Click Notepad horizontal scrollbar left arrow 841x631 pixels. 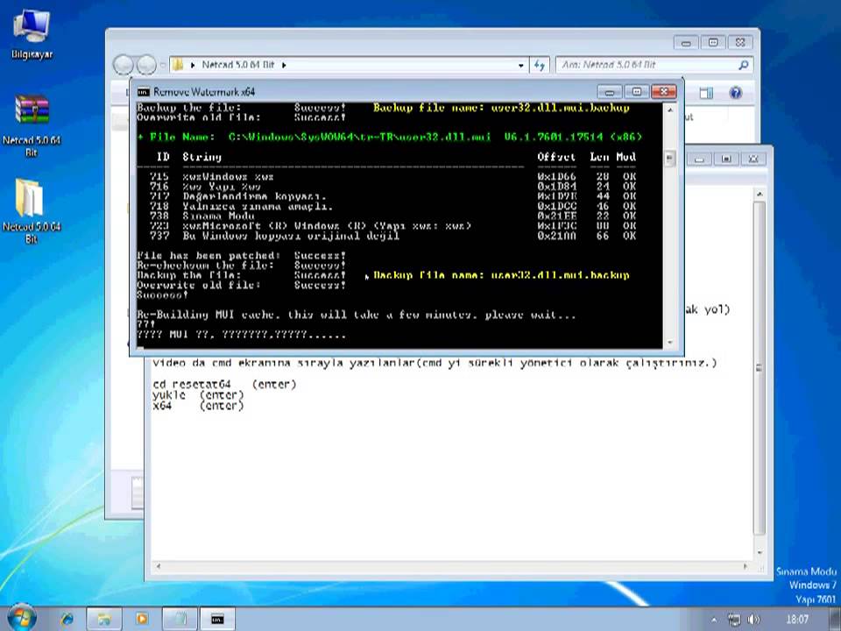pyautogui.click(x=159, y=566)
